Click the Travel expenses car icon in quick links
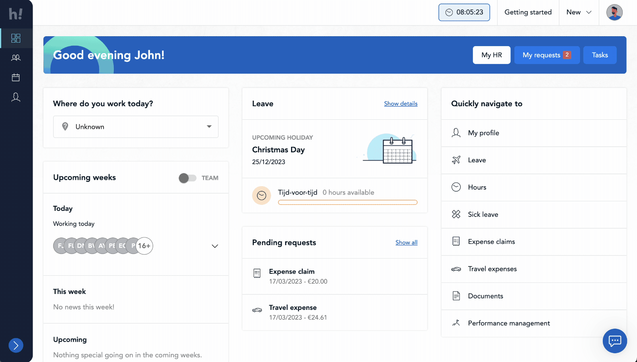Image resolution: width=637 pixels, height=362 pixels. 456,269
